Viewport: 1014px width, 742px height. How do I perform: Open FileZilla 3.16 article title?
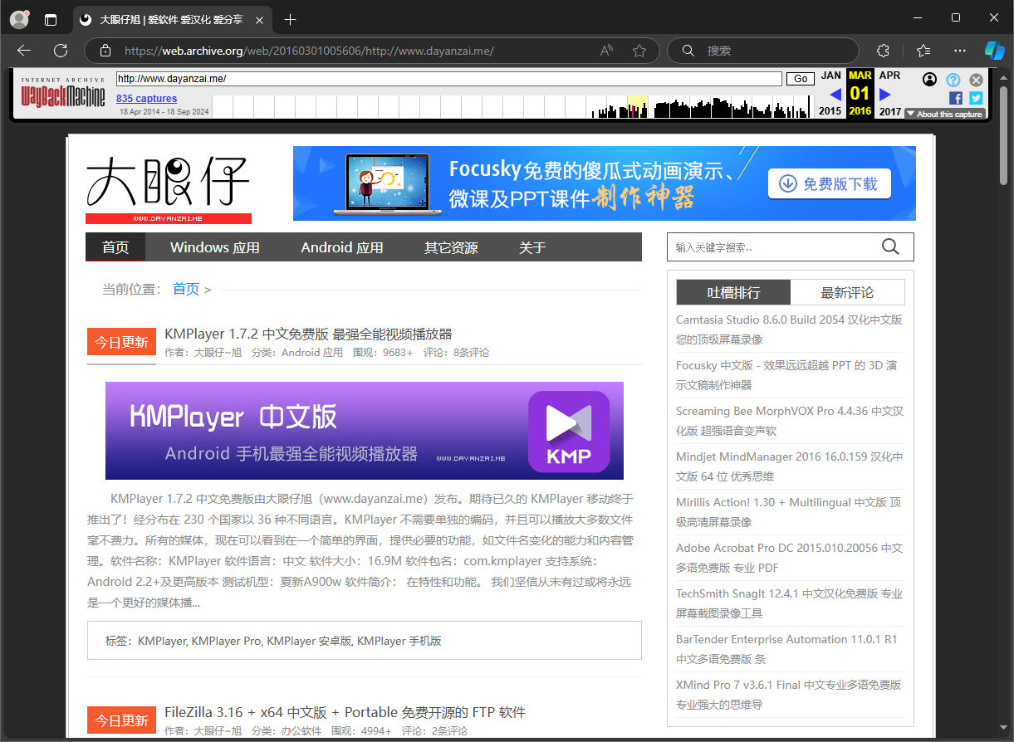[x=345, y=712]
